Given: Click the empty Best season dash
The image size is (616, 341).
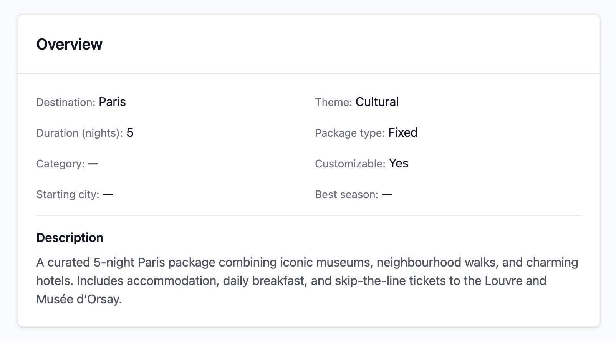Looking at the screenshot, I should coord(387,194).
